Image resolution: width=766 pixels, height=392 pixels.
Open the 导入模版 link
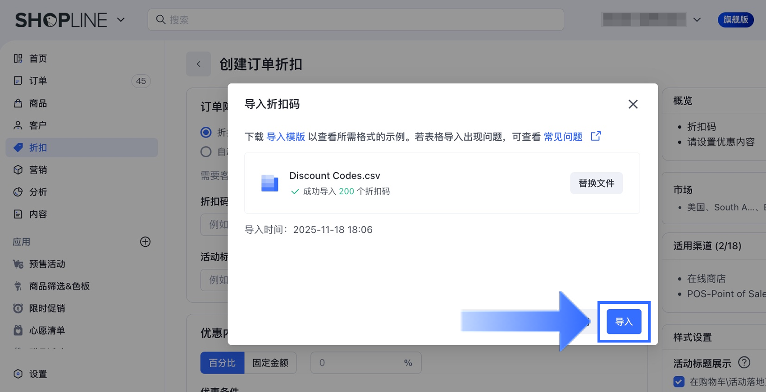pyautogui.click(x=286, y=137)
